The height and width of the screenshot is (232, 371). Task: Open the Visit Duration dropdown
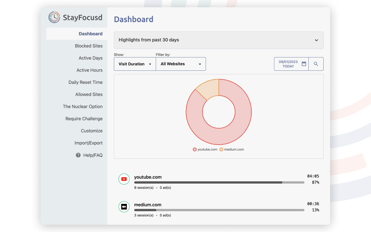tap(135, 64)
